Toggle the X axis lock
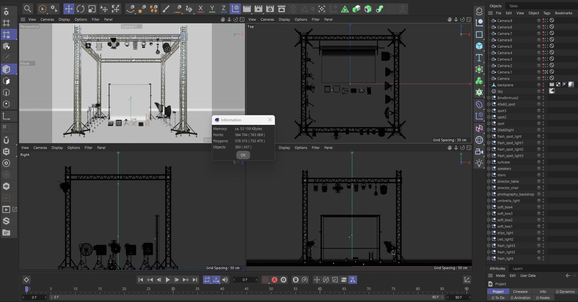This screenshot has height=302, width=578. point(200,9)
